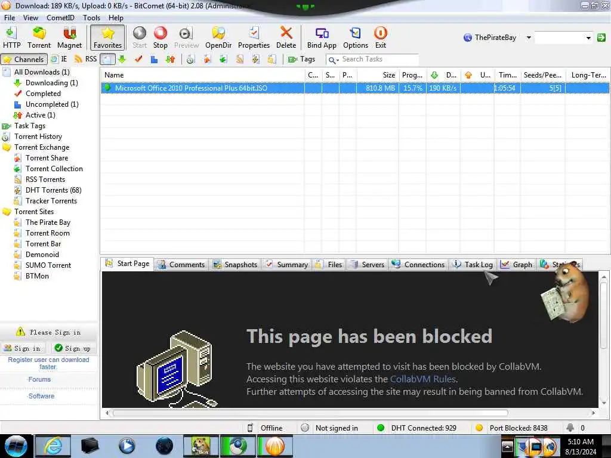Expand the search box history dropdown

[588, 38]
